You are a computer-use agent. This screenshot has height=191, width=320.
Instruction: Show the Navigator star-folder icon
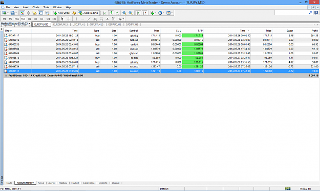point(34,13)
